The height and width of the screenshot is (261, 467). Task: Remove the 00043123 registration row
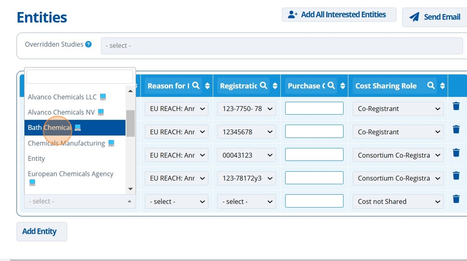point(456,153)
